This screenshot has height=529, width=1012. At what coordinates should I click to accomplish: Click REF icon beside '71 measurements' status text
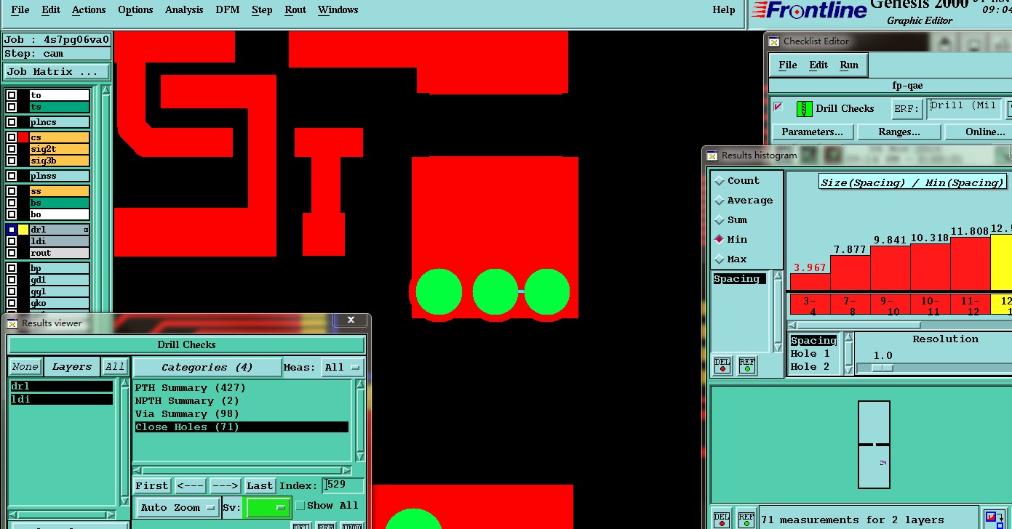point(746,520)
